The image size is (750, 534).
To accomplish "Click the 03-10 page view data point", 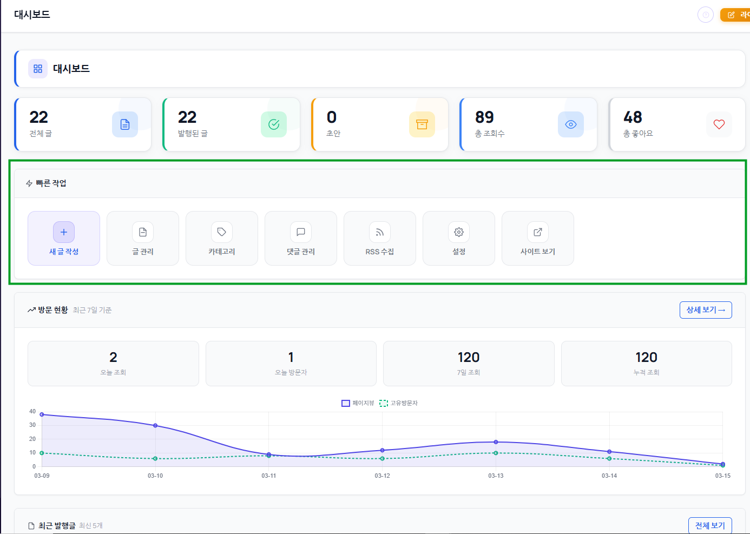I will (155, 426).
